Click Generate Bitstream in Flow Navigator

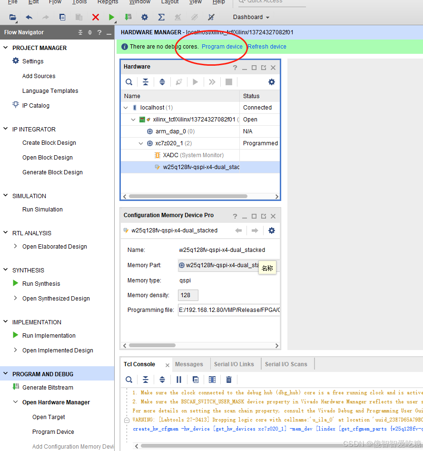click(48, 388)
